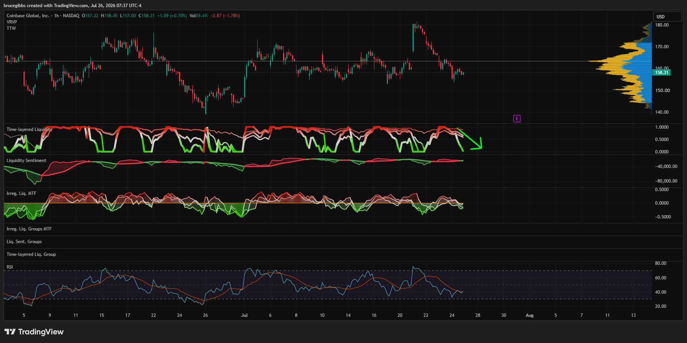Click date 28 on the time axis
This screenshot has height=343, width=687.
tap(478, 315)
